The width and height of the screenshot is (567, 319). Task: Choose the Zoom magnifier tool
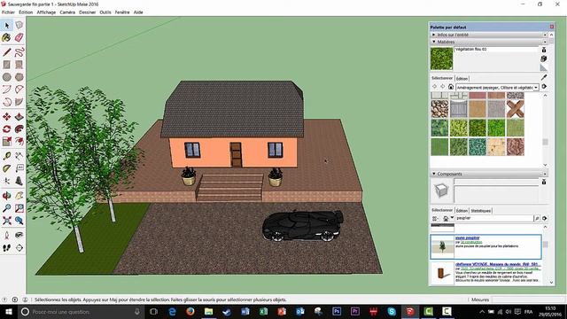7,208
